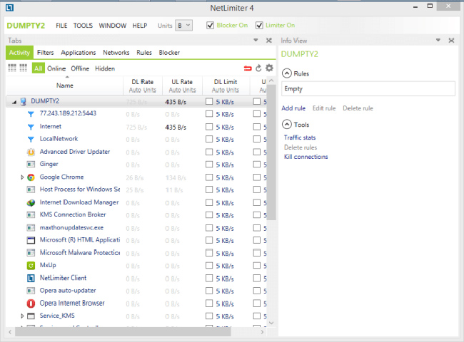This screenshot has width=464, height=342.
Task: Click the Empty rules list field
Action: pyautogui.click(x=368, y=88)
